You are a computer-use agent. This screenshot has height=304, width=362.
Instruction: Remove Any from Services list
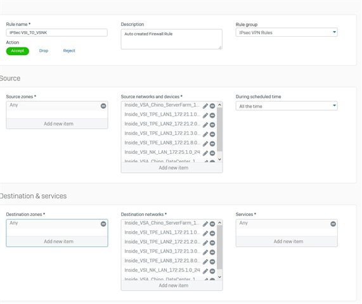333,224
